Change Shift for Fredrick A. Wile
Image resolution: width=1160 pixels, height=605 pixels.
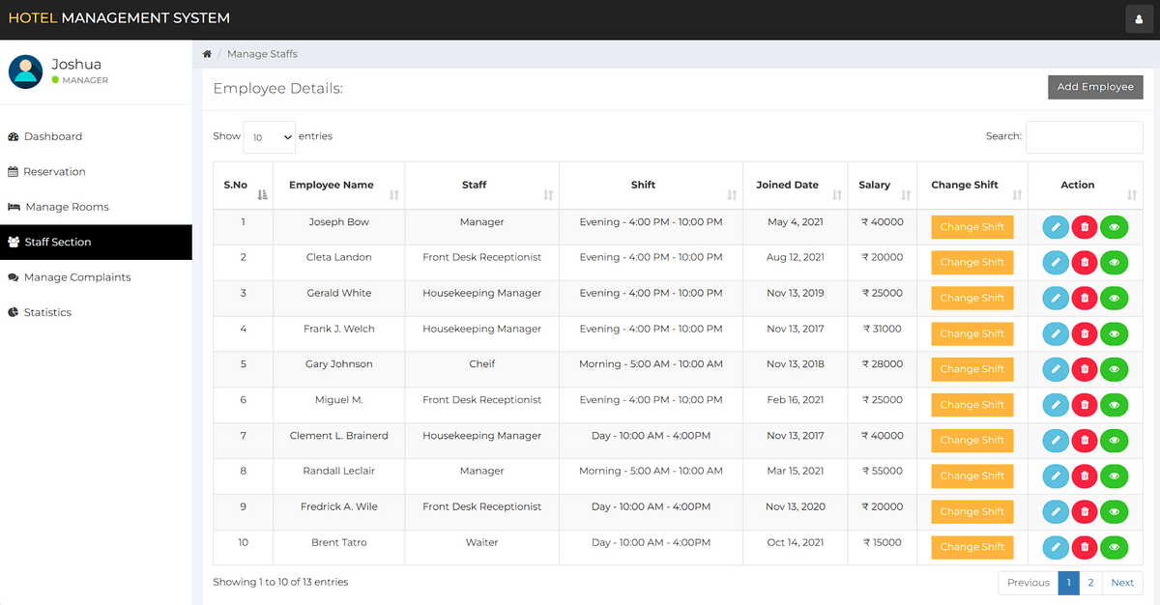pos(971,511)
